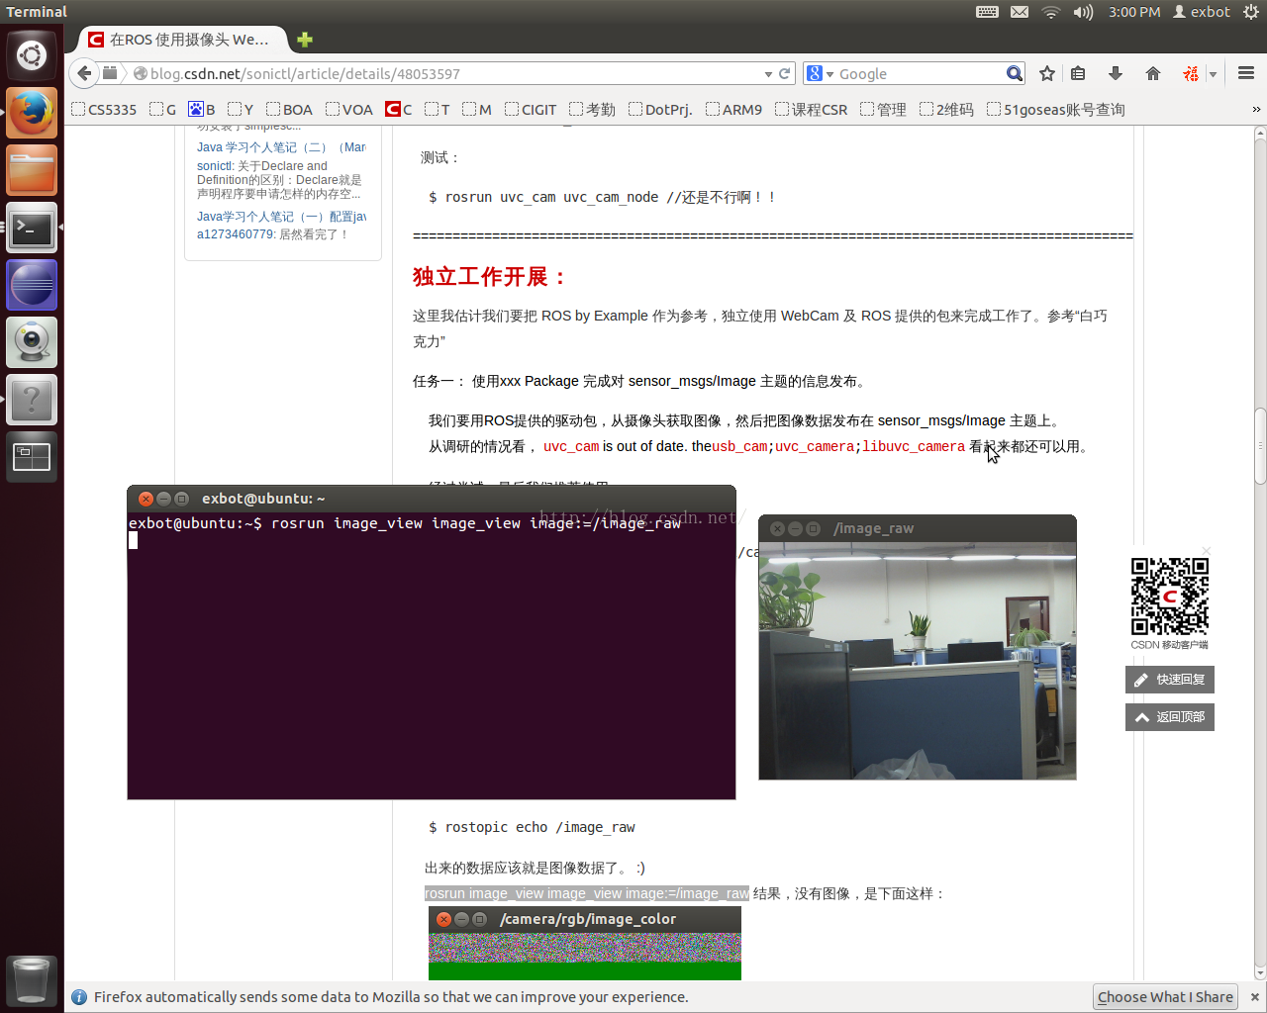Open clock showing 3:00 PM
1267x1013 pixels.
click(1134, 12)
